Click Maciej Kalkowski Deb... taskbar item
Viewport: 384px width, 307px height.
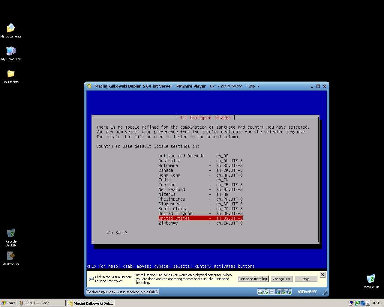pos(91,303)
